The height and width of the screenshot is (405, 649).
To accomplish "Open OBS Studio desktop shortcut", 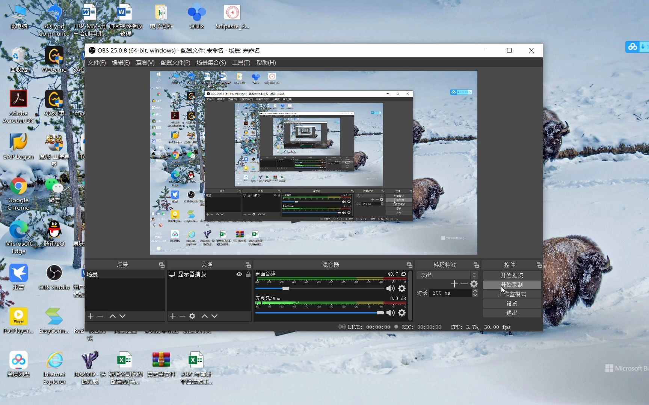I will (x=54, y=277).
